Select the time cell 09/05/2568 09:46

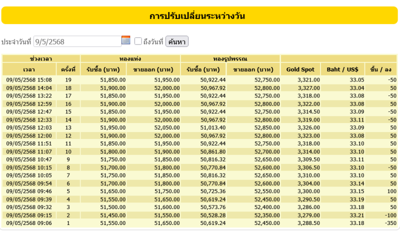(29, 191)
